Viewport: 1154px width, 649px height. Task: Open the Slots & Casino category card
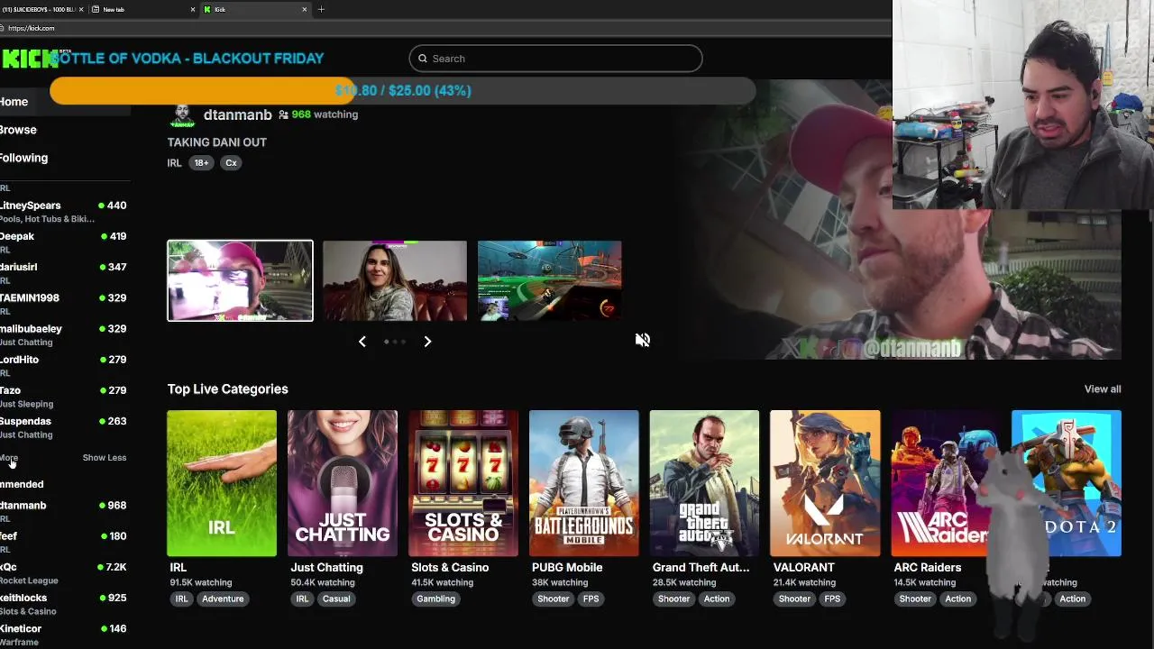pos(463,483)
